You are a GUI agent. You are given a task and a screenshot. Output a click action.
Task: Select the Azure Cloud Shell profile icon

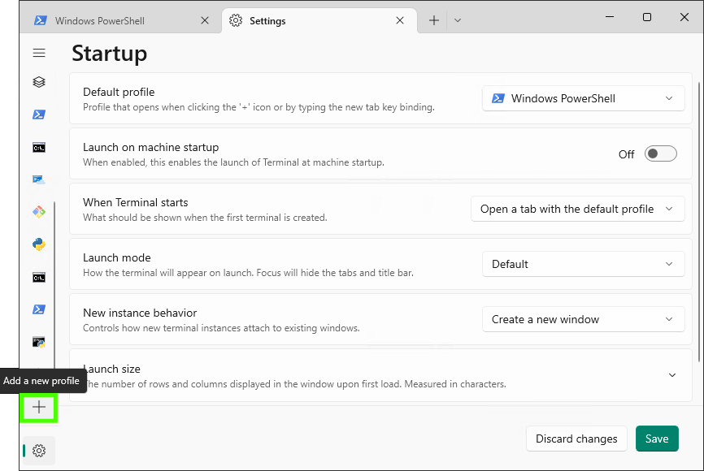(x=39, y=179)
